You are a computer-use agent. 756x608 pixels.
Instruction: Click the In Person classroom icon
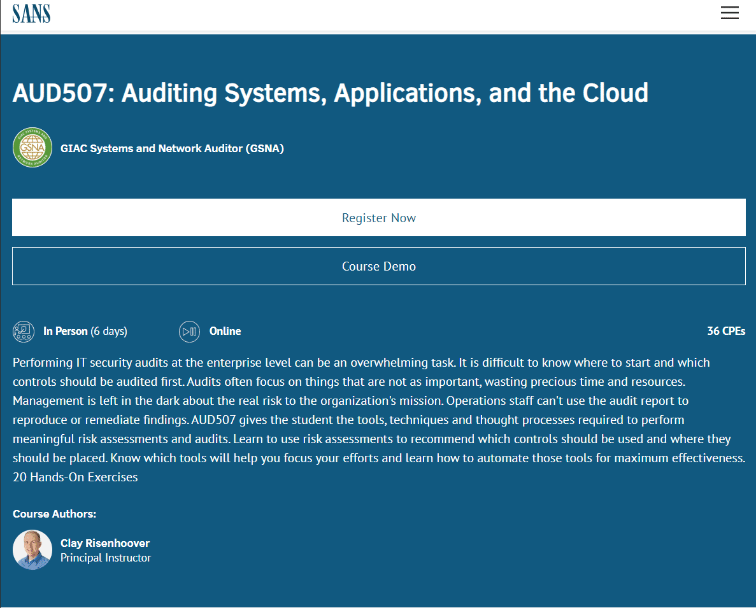(x=24, y=331)
